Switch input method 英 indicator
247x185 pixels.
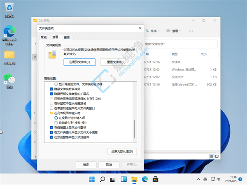tap(205, 179)
